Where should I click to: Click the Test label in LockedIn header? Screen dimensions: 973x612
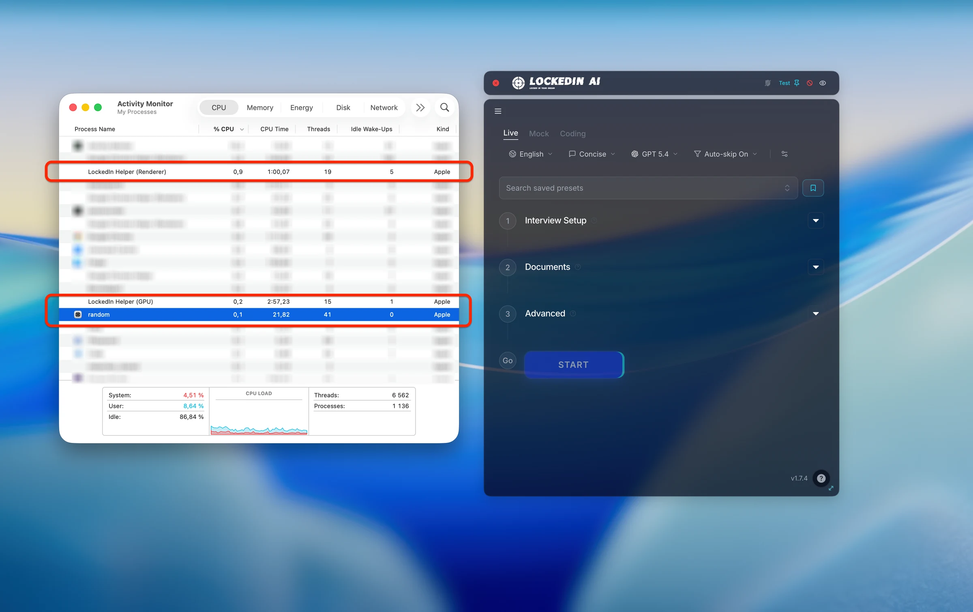[x=784, y=83]
